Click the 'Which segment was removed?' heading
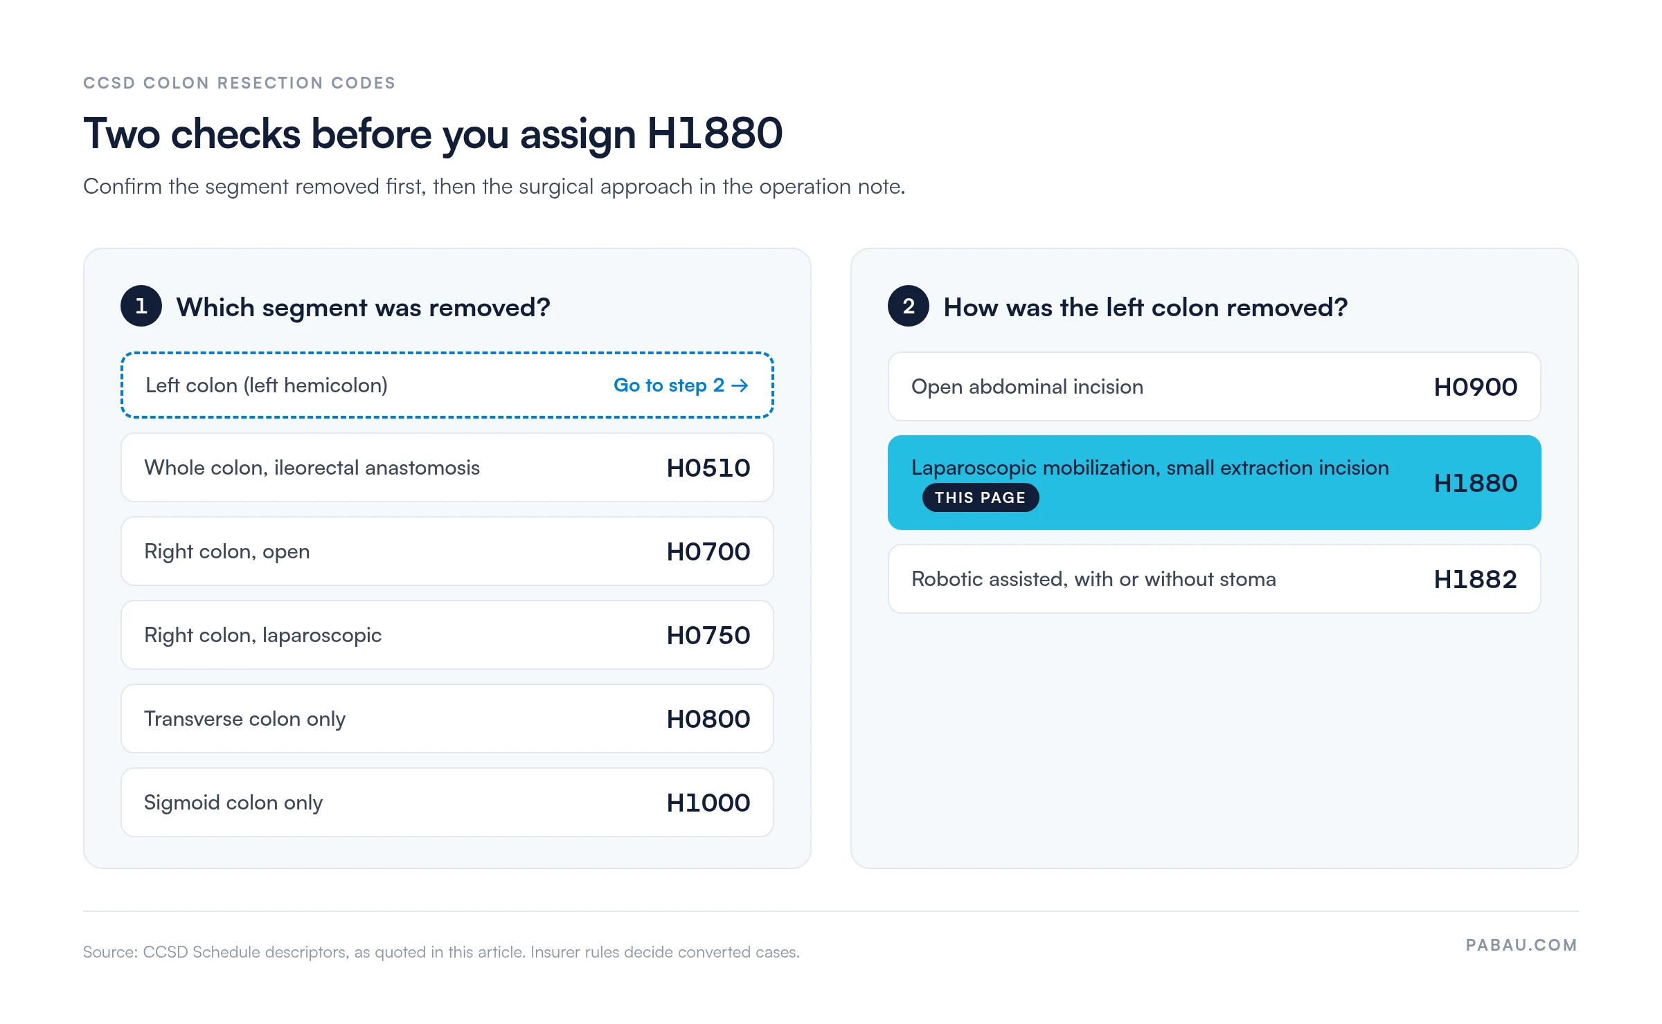Screen dimensions: 1662x1024 point(363,307)
